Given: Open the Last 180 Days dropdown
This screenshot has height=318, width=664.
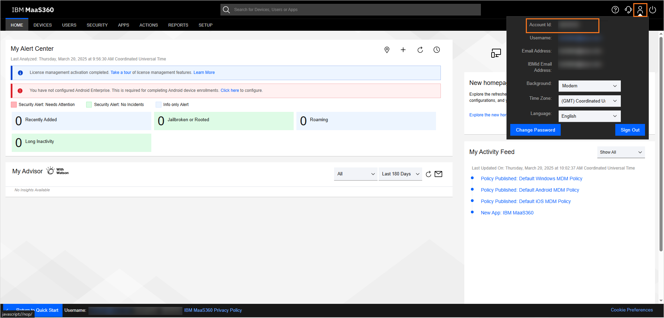Looking at the screenshot, I should [400, 174].
